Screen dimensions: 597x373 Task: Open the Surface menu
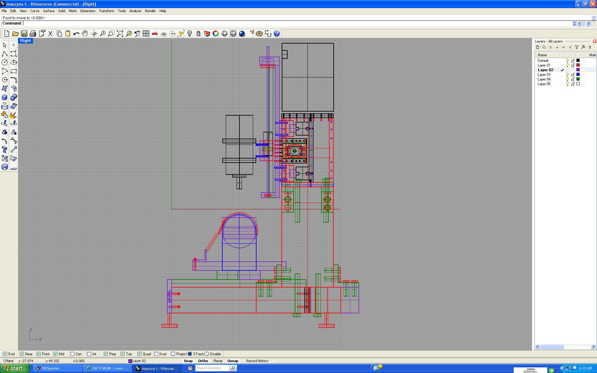pyautogui.click(x=49, y=11)
